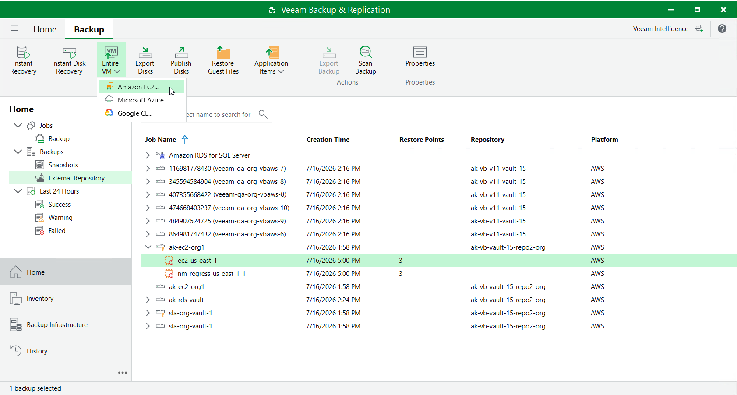Sort by the Creation Time column
This screenshot has height=395, width=737.
(328, 140)
